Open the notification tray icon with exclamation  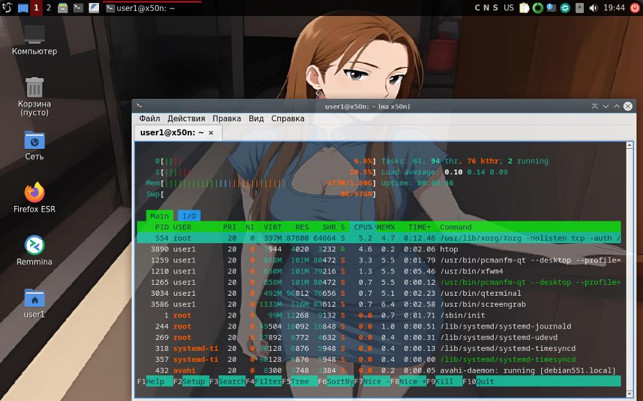tap(551, 8)
